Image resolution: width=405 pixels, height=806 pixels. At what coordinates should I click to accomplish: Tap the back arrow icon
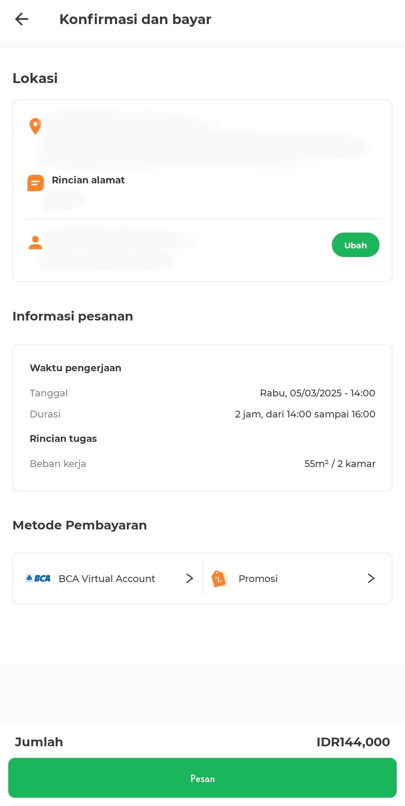click(x=22, y=19)
